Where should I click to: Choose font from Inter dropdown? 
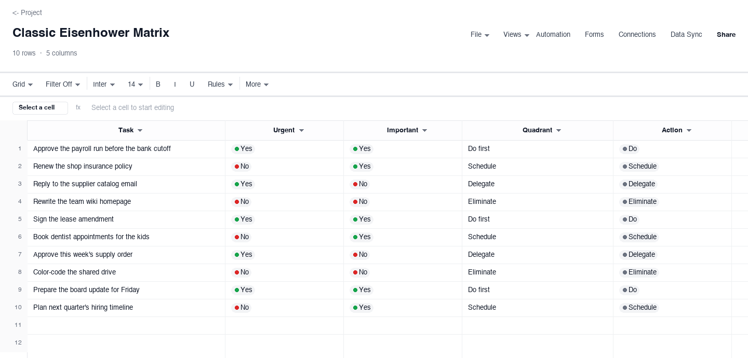pos(104,84)
